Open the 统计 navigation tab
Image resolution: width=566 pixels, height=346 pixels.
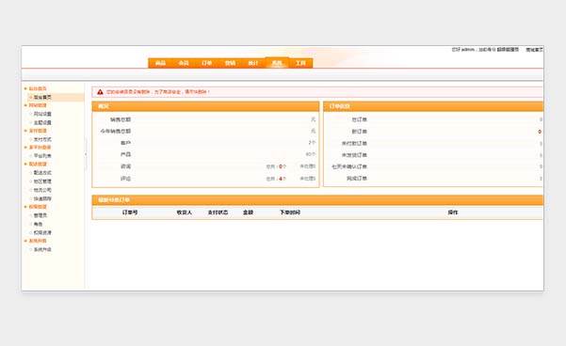(253, 63)
